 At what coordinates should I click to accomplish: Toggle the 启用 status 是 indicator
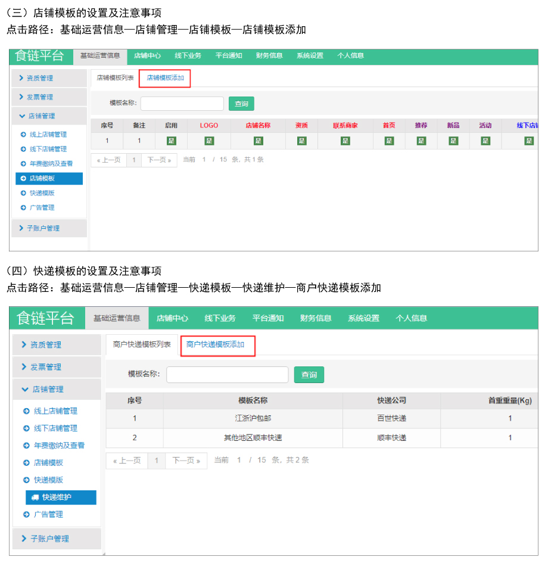tap(171, 141)
